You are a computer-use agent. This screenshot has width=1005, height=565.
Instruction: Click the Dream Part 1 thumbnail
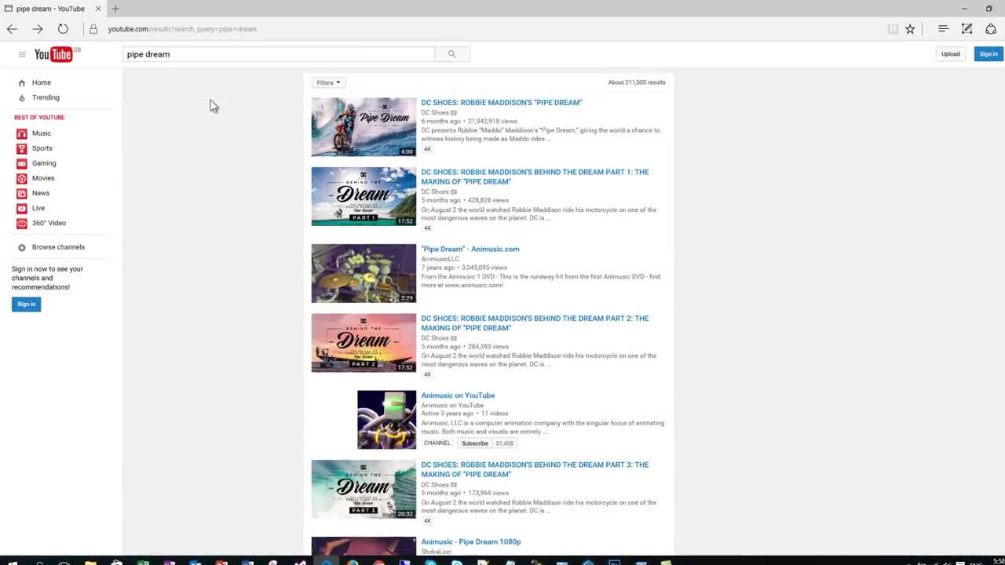364,196
